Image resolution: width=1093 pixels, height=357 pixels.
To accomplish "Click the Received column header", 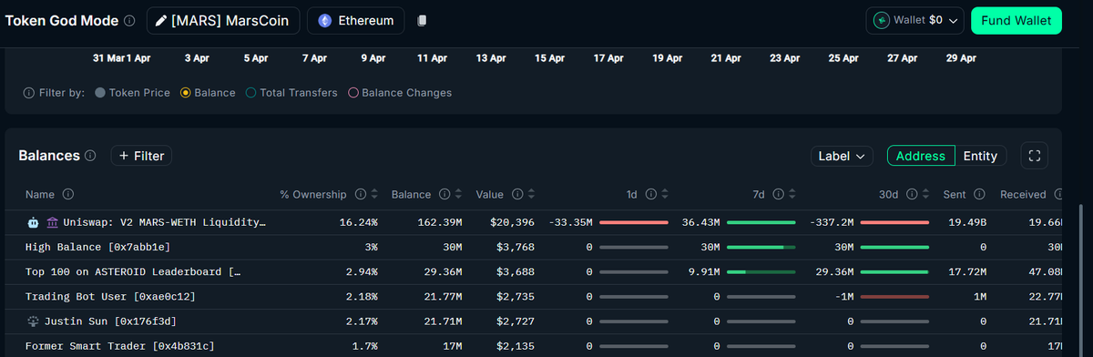I will coord(1023,195).
